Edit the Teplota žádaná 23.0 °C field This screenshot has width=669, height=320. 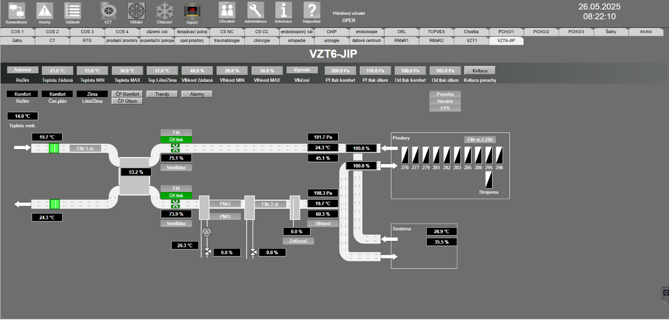pyautogui.click(x=57, y=71)
